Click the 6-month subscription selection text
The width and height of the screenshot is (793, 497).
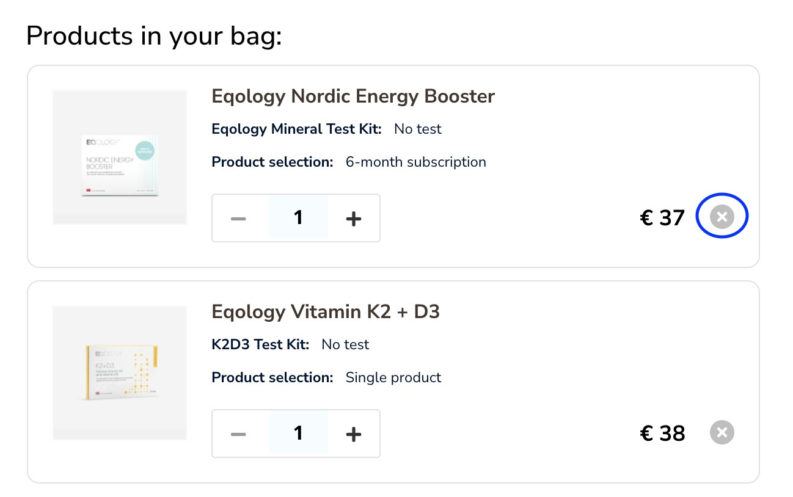click(x=416, y=162)
